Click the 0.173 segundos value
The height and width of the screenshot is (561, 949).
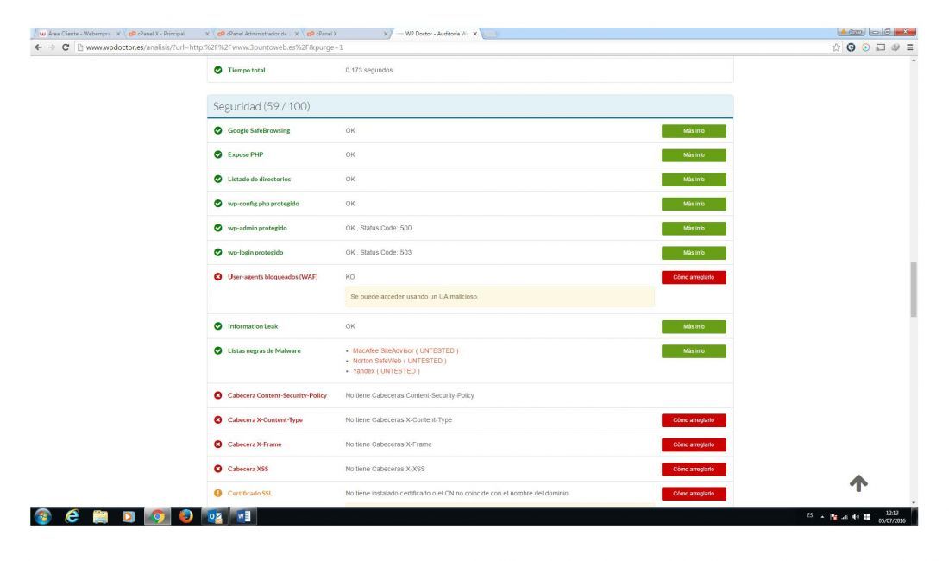point(369,70)
